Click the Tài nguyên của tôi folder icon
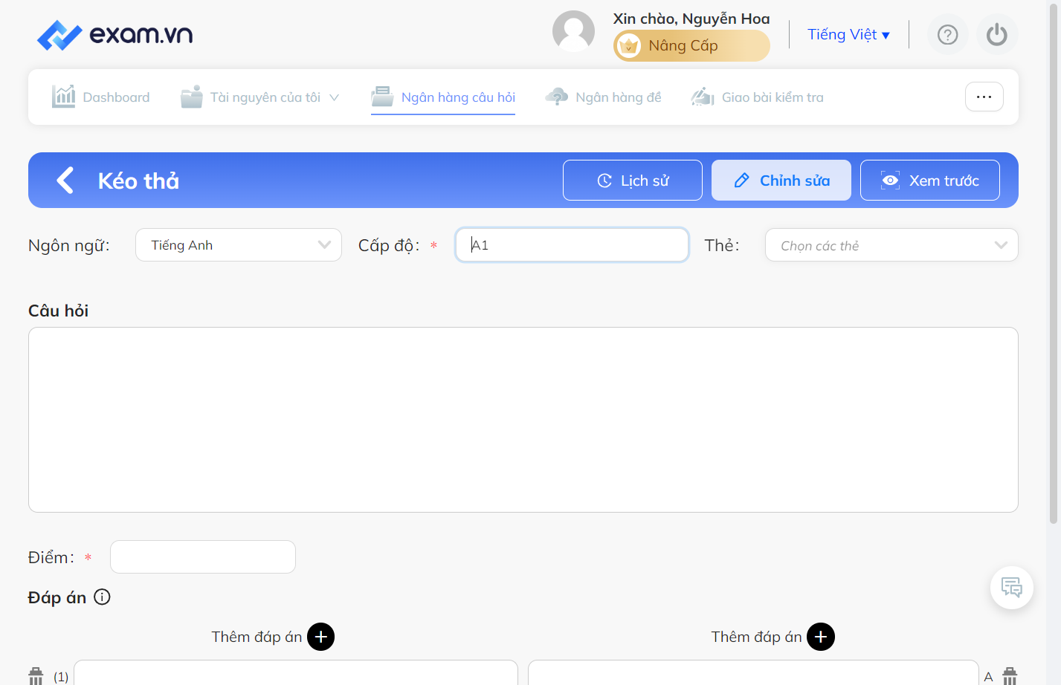 click(191, 96)
